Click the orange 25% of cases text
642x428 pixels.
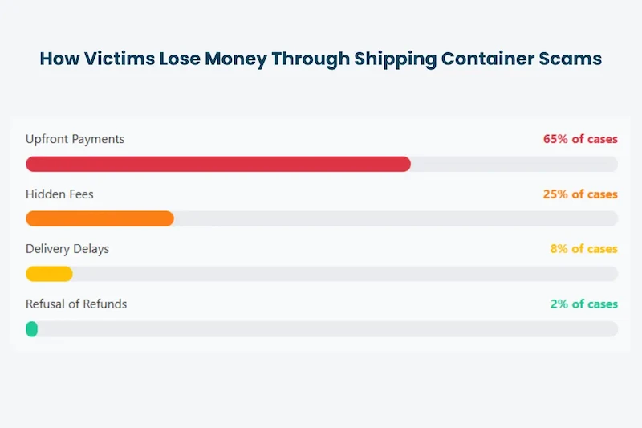(x=580, y=194)
